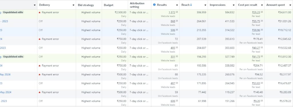Click the footnote marker next to the 506 result
The height and width of the screenshot is (107, 293).
[177, 30]
